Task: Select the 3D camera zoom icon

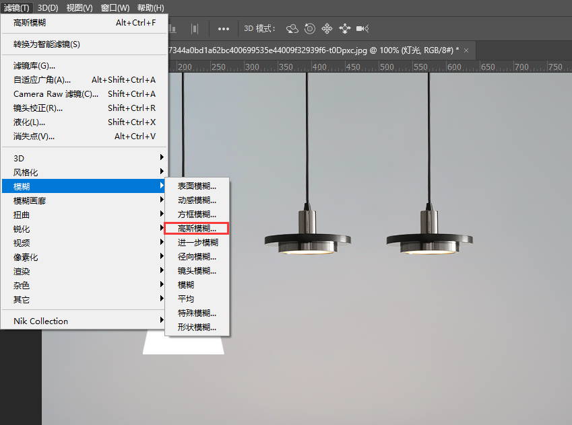Action: pyautogui.click(x=362, y=28)
